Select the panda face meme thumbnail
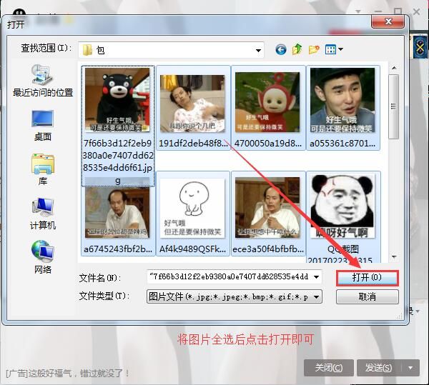The image size is (429, 385). tap(343, 207)
